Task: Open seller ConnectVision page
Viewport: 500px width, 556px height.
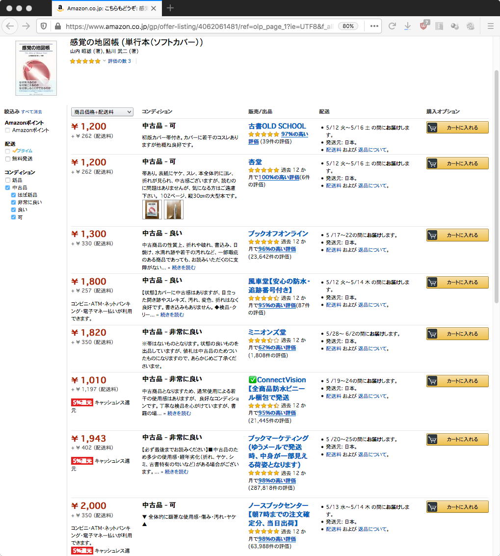Action: click(277, 389)
